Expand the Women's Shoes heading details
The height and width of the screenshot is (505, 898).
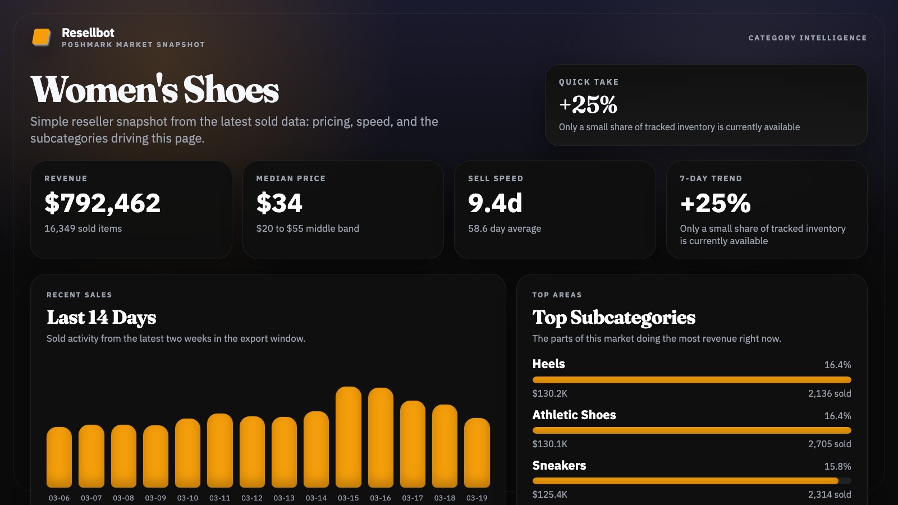coord(154,90)
